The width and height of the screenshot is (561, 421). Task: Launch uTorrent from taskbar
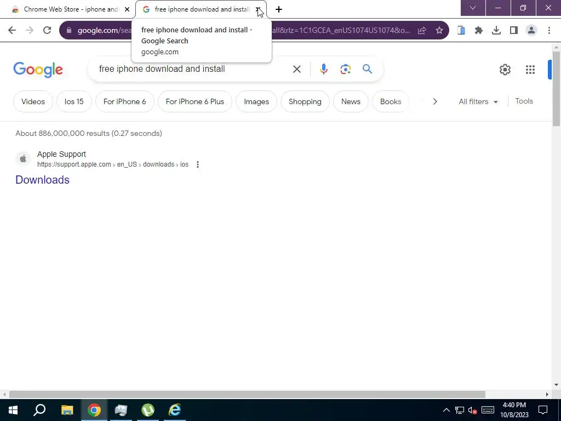coord(148,410)
